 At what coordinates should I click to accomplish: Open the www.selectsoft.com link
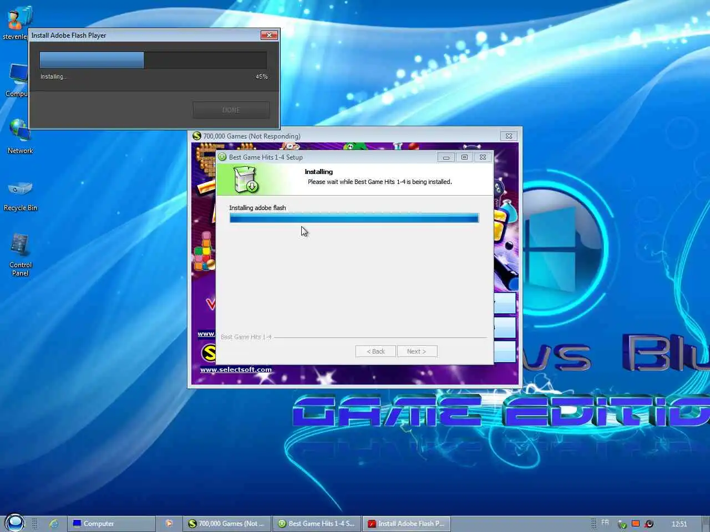pos(236,370)
